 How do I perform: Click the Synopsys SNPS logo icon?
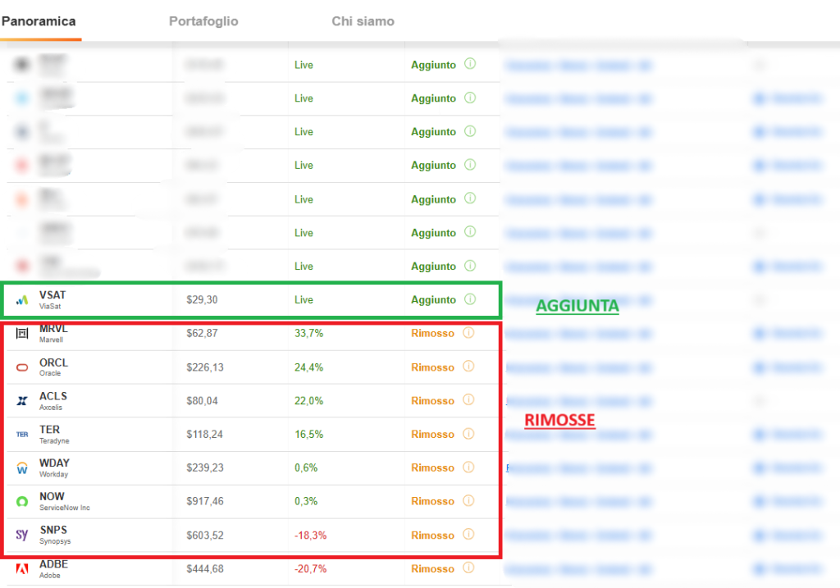[x=22, y=536]
